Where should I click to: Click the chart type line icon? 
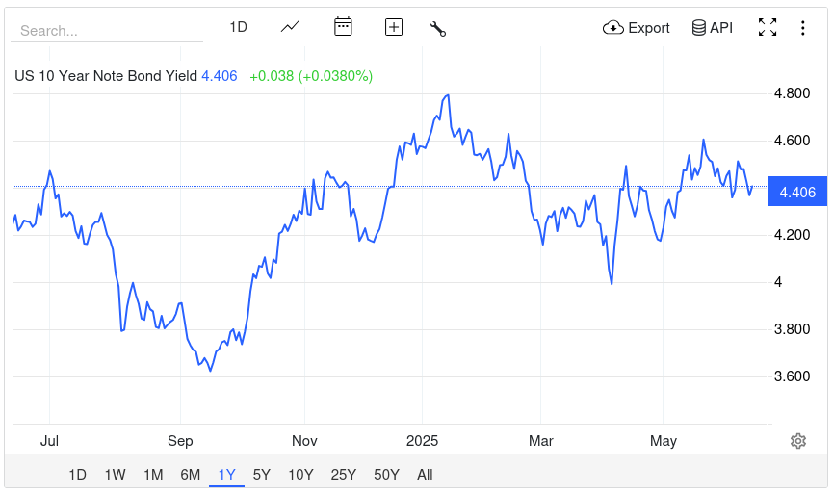click(x=290, y=27)
